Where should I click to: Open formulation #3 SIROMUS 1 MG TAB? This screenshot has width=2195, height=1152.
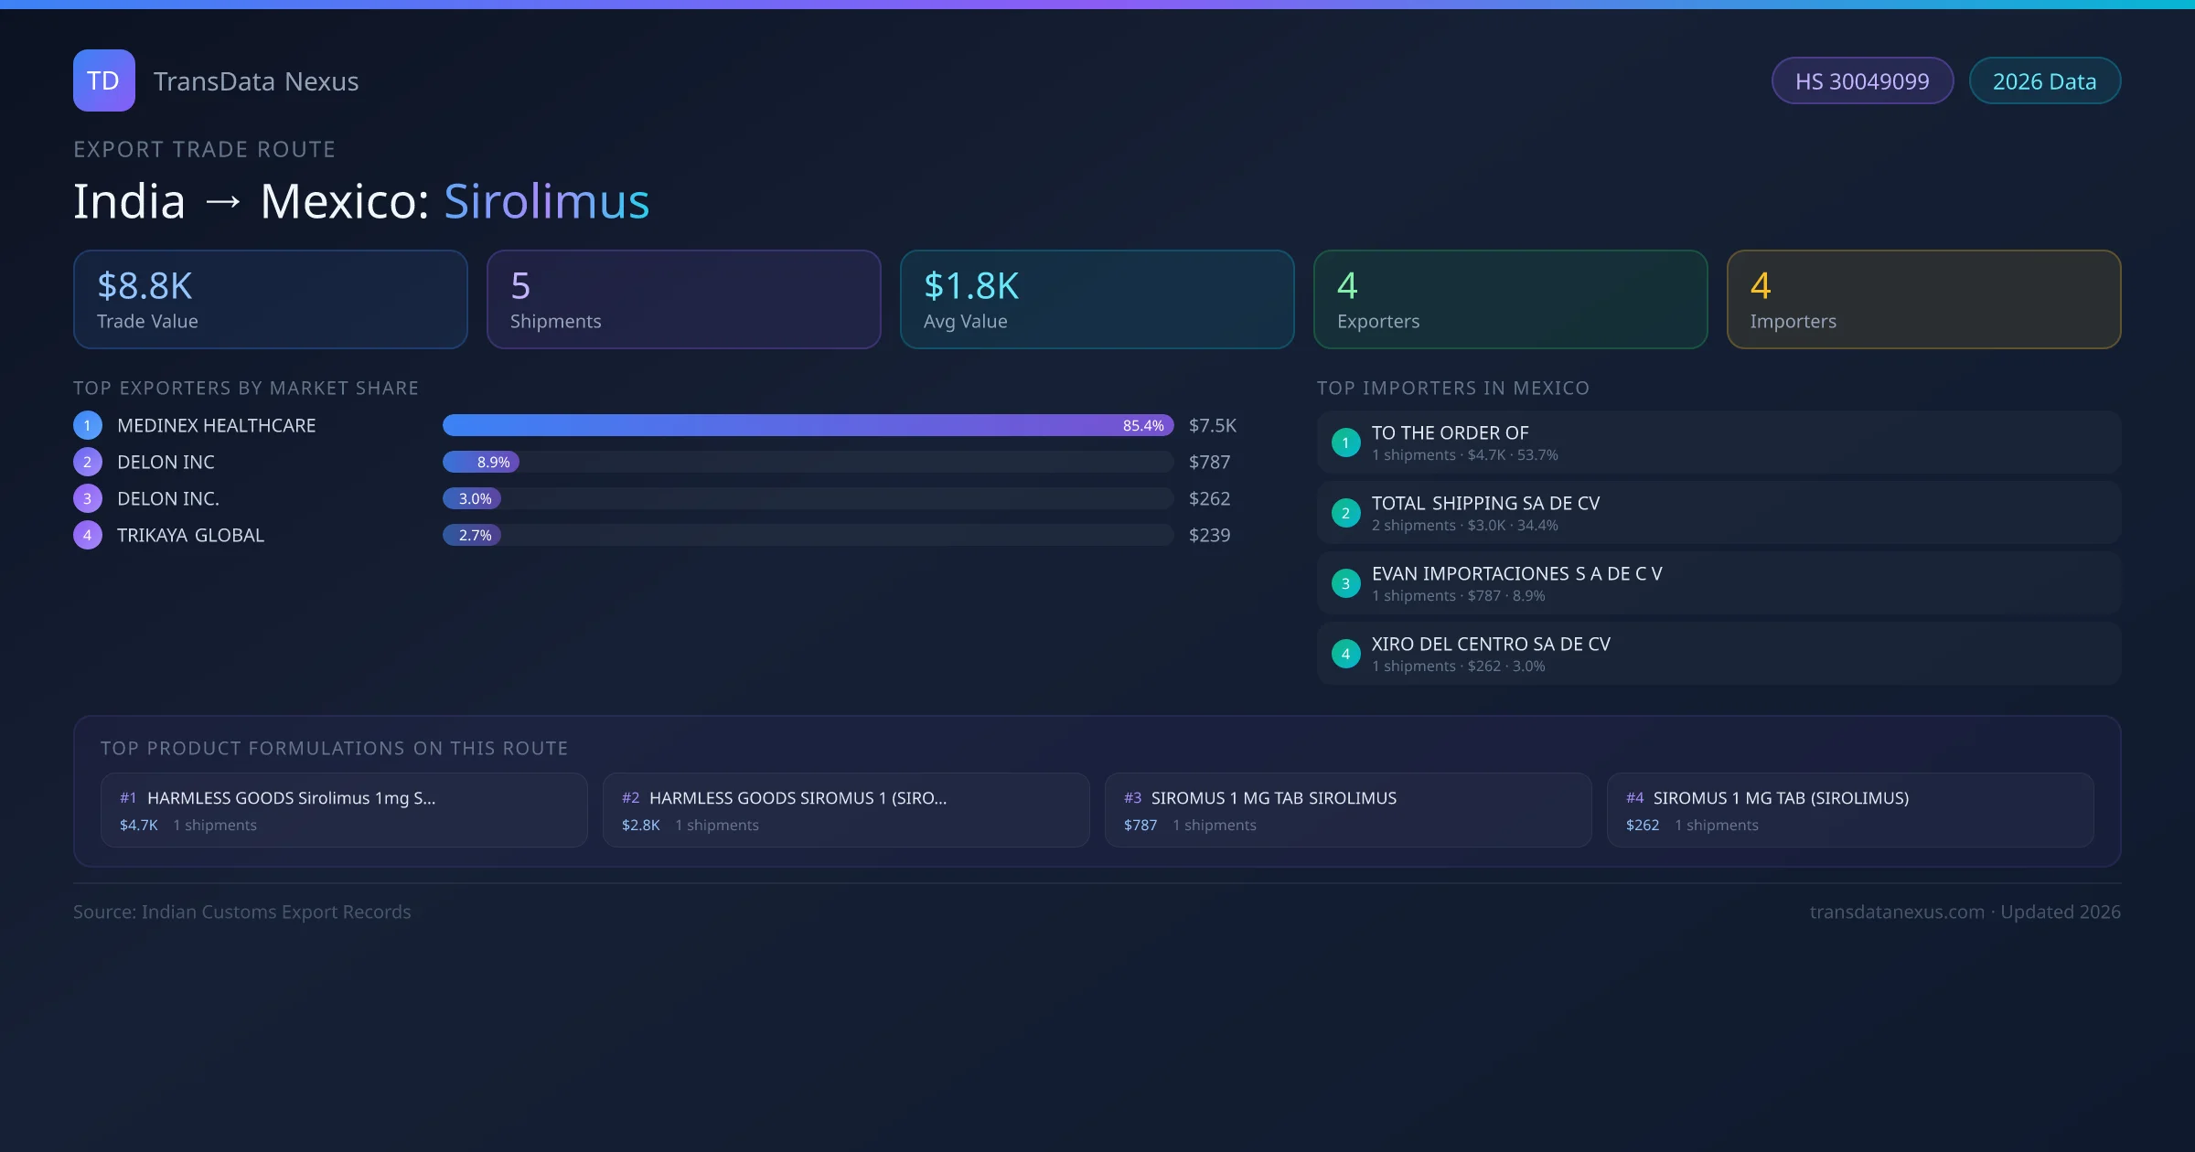(1348, 810)
